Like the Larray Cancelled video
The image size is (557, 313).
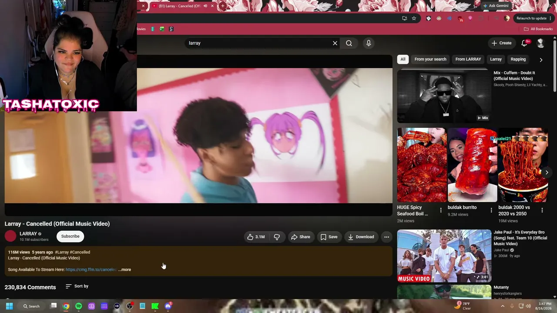[x=256, y=237]
